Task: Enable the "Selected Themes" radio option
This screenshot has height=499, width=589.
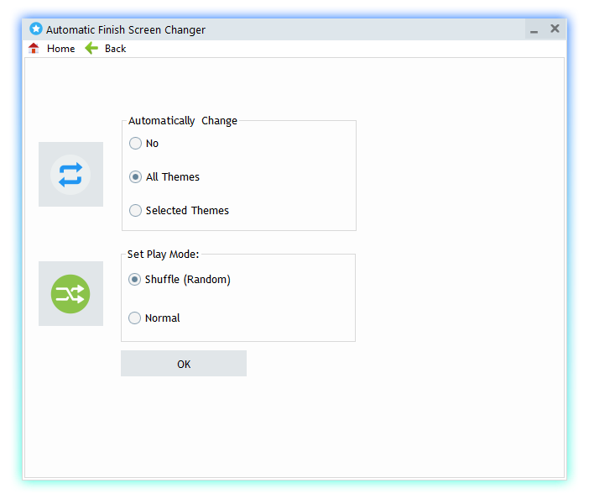Action: point(135,211)
